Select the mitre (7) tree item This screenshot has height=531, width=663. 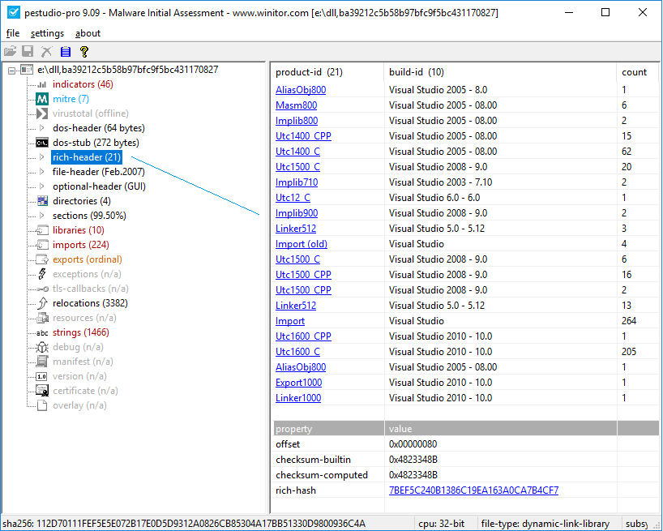pos(71,99)
